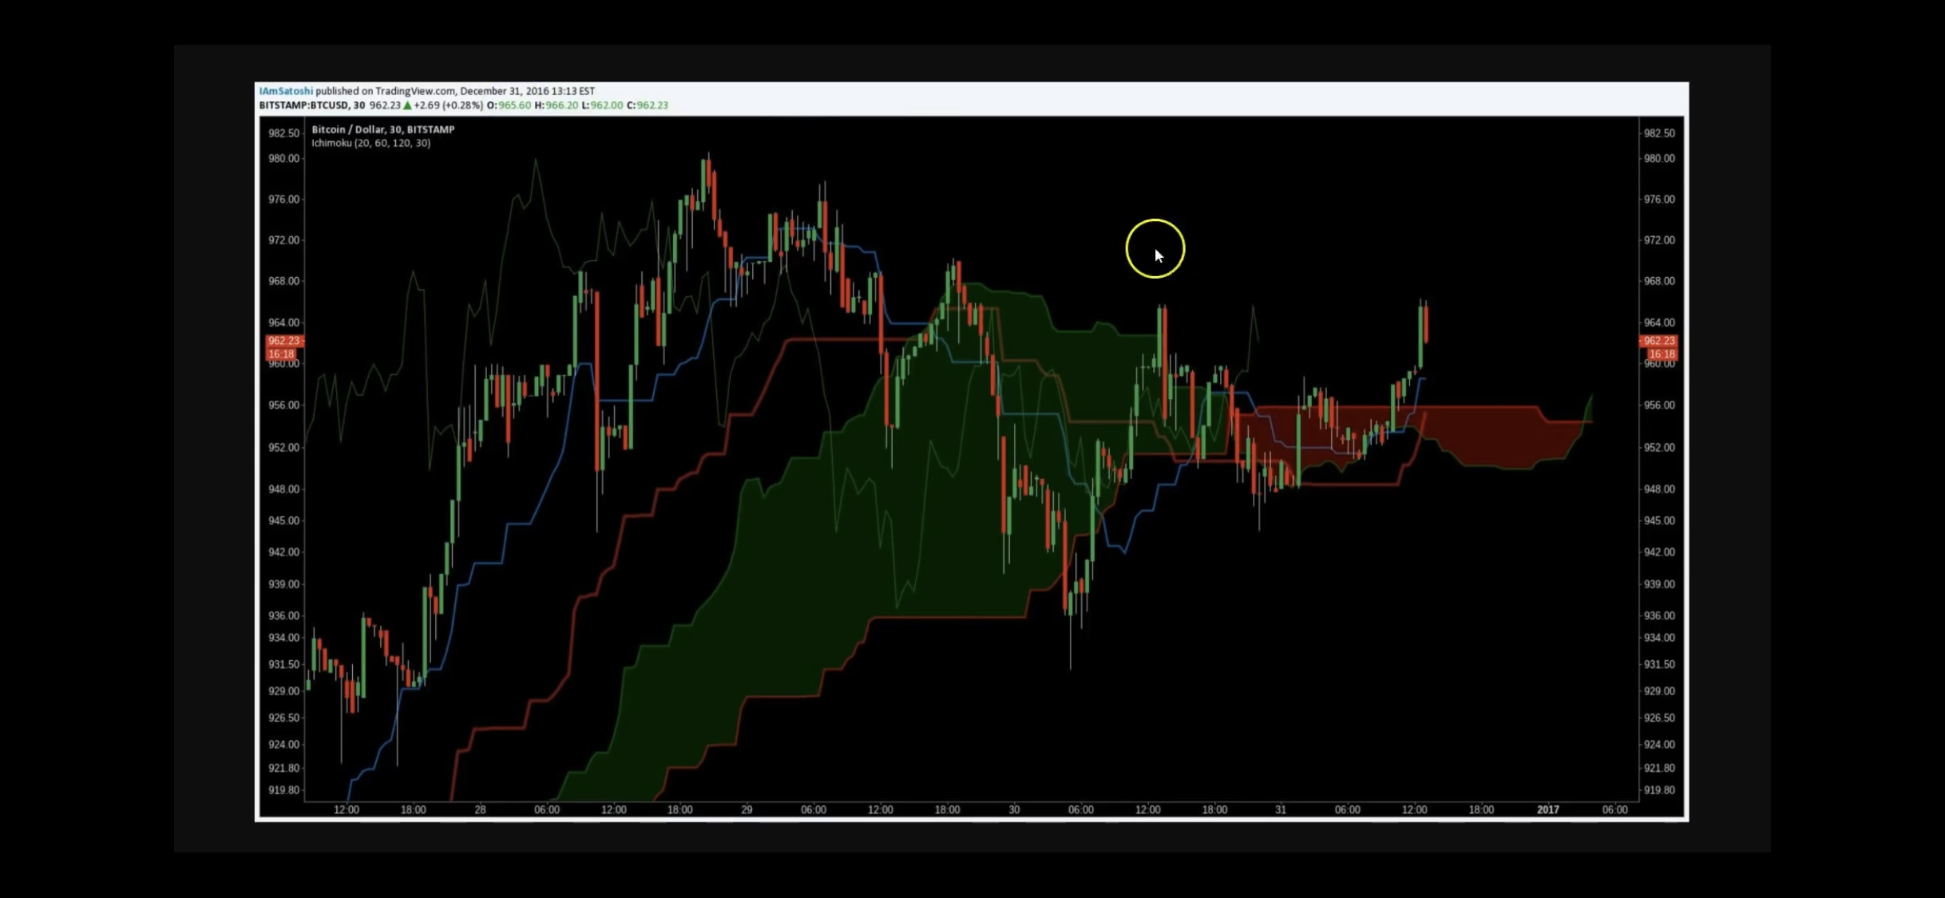Click the yellow circle cursor highlight
Screen dimensions: 1945x898
[x=1155, y=248]
